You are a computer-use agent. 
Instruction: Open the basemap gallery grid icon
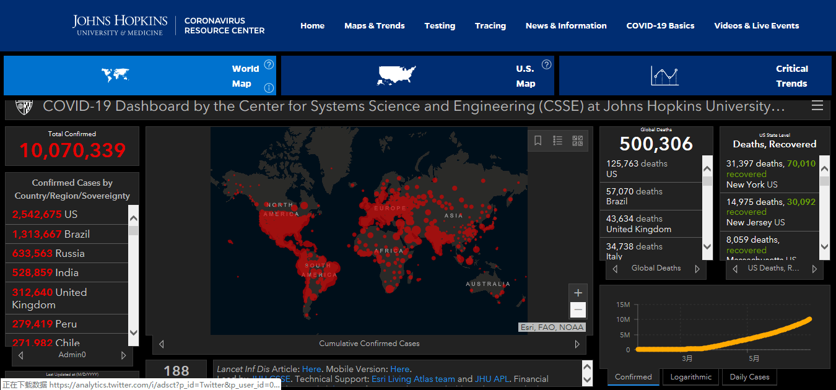578,141
